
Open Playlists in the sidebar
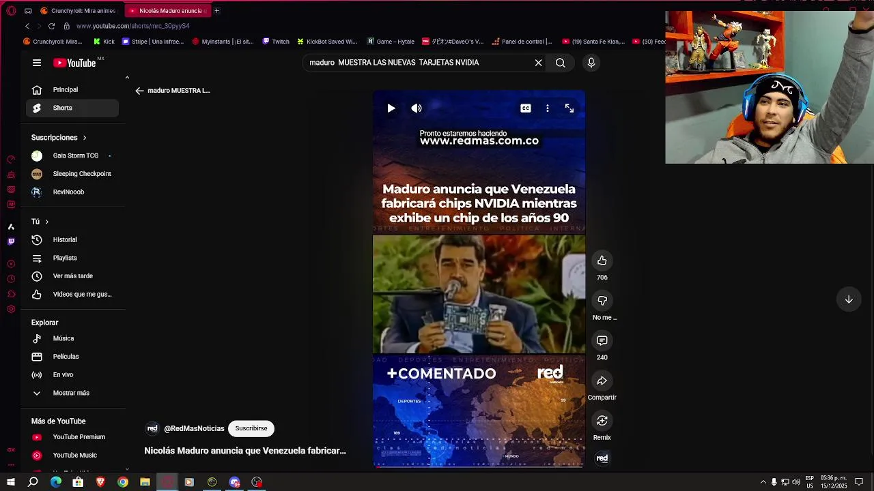72,258
